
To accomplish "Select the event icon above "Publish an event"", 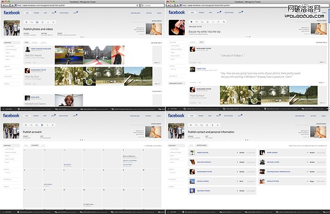I will click(x=42, y=125).
